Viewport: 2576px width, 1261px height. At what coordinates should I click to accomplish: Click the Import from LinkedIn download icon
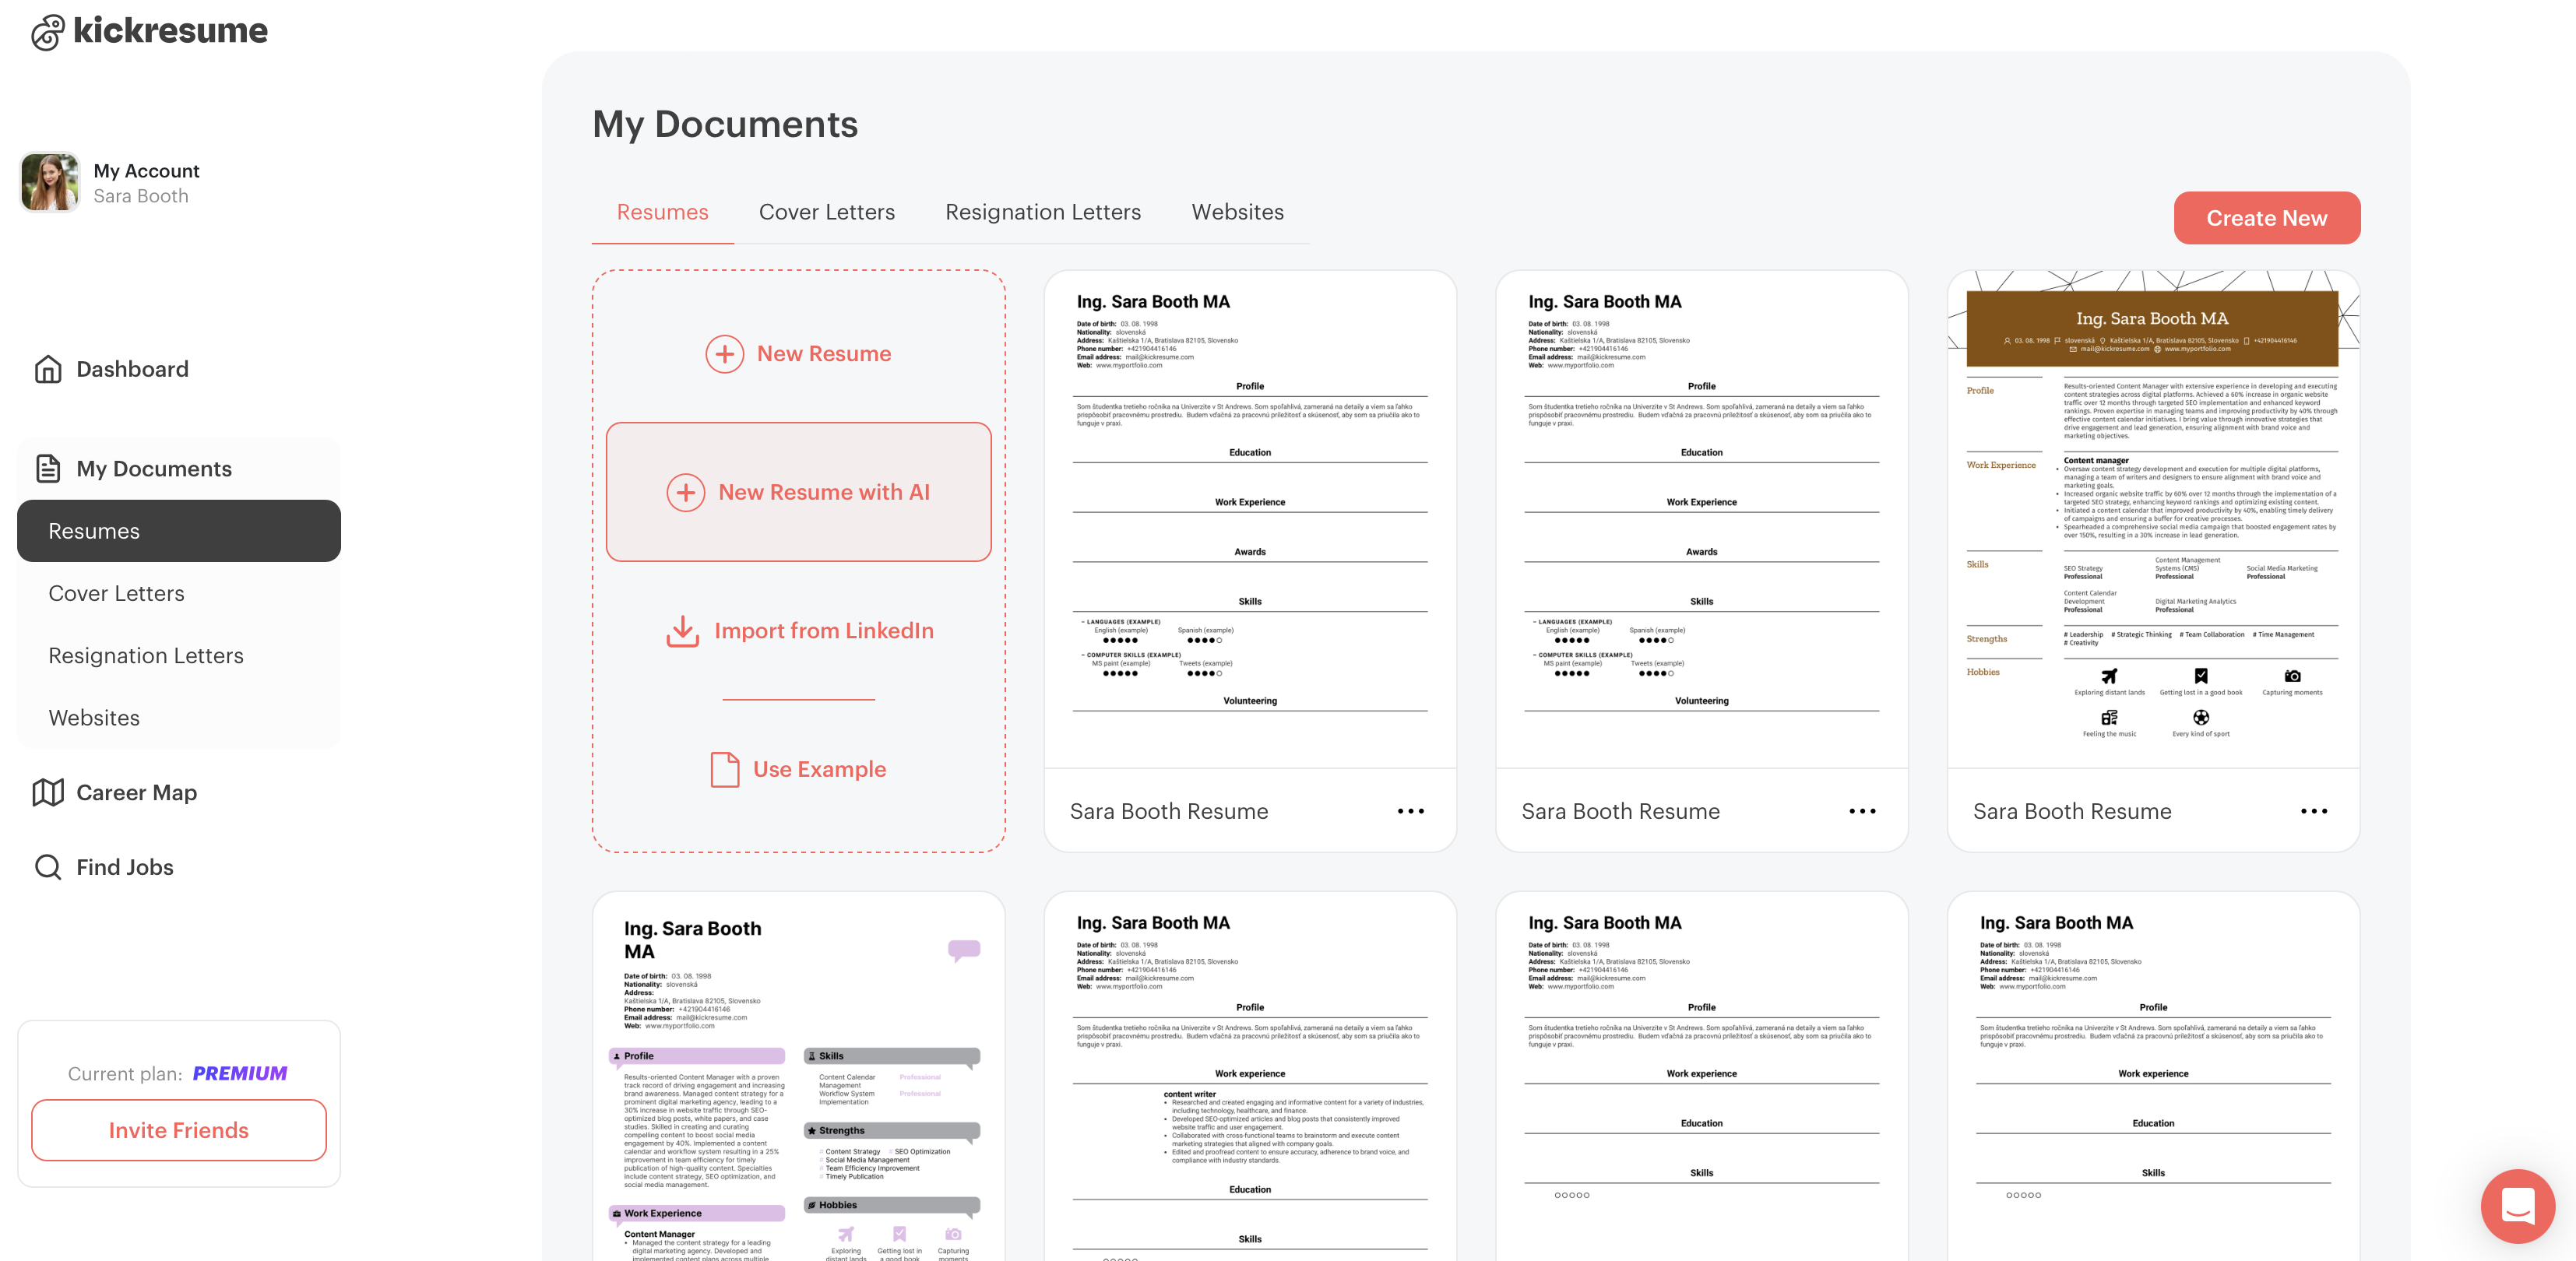point(683,630)
